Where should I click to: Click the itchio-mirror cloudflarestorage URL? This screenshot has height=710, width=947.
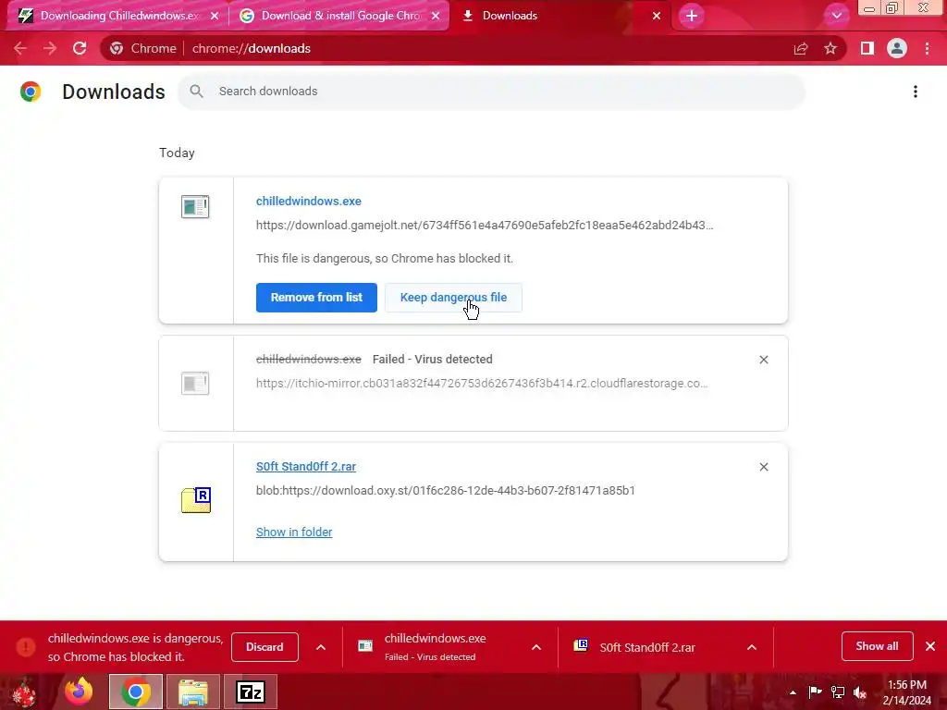(x=482, y=384)
